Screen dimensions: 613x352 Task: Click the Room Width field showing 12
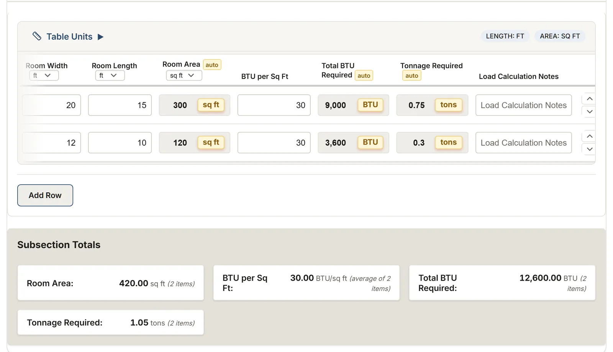pyautogui.click(x=51, y=143)
